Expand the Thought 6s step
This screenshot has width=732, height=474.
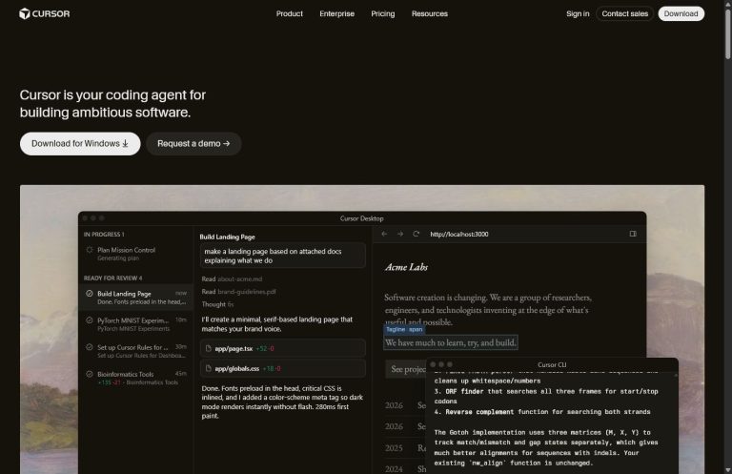click(x=217, y=304)
